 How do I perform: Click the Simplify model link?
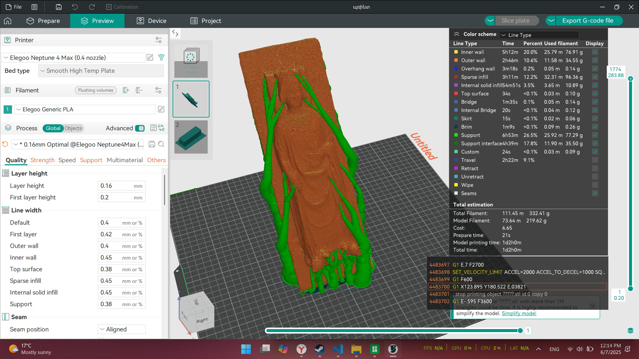click(519, 313)
